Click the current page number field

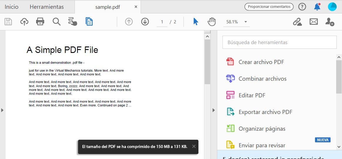162,22
